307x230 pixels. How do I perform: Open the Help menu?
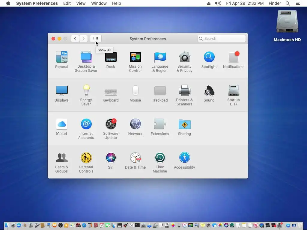(x=117, y=3)
